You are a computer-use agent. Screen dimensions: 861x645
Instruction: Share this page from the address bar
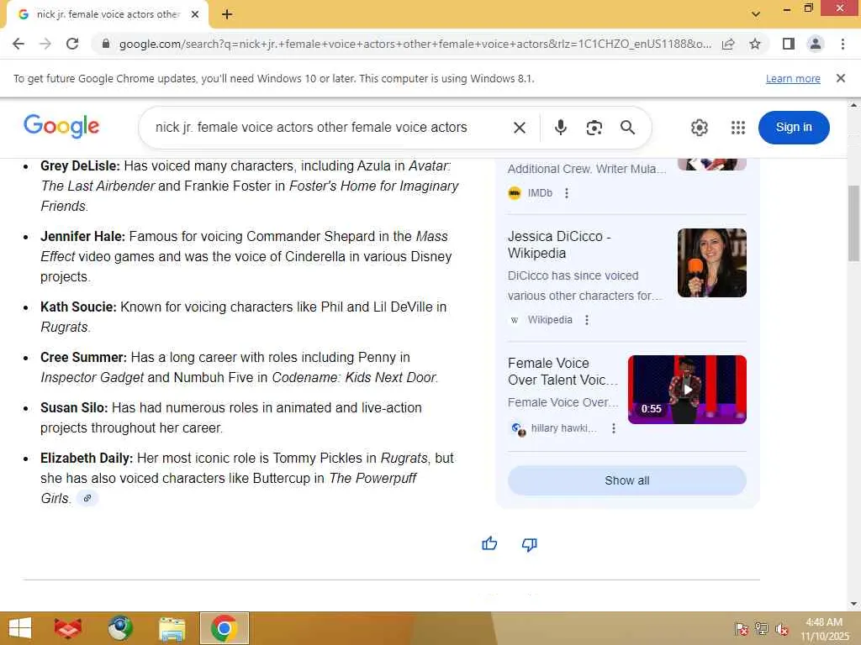728,44
